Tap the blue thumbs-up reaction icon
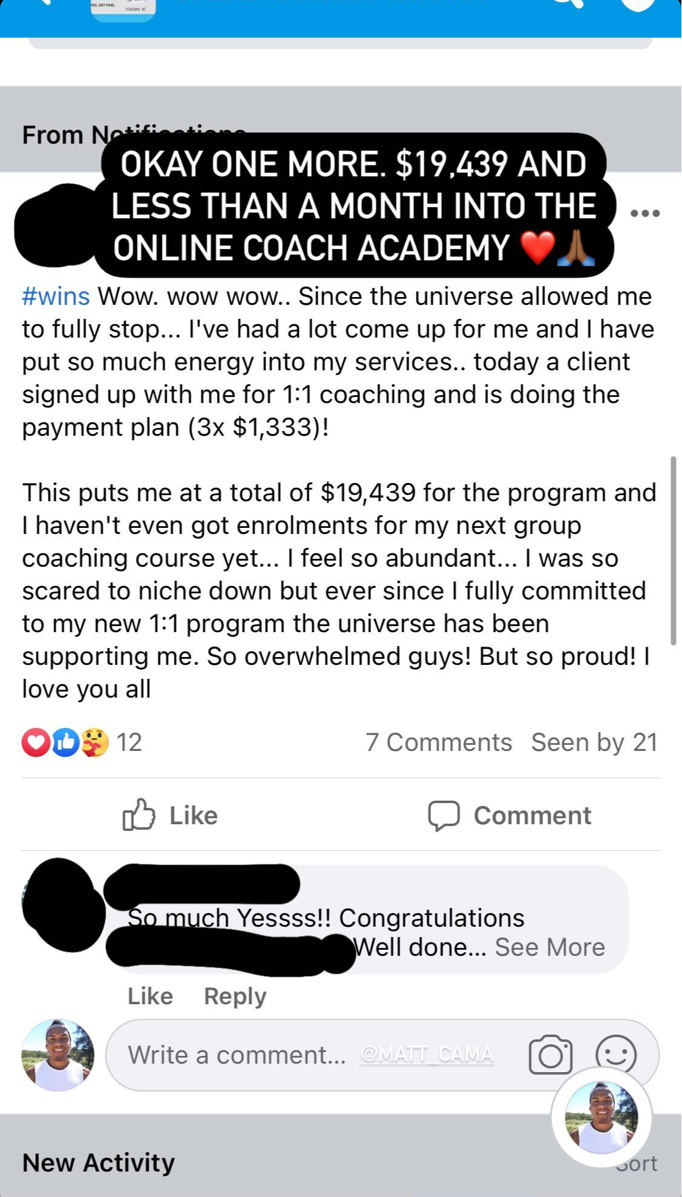 coord(65,742)
